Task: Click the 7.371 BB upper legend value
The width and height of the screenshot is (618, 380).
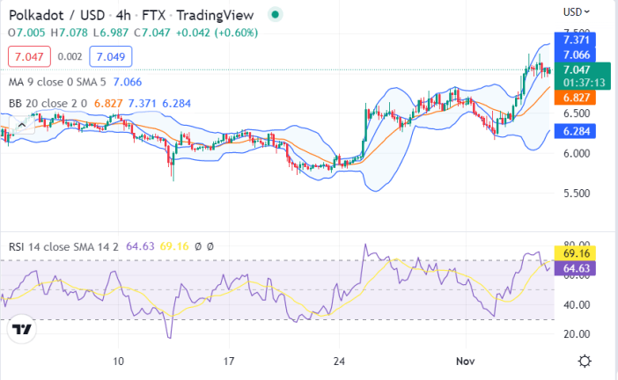Action: coord(143,104)
